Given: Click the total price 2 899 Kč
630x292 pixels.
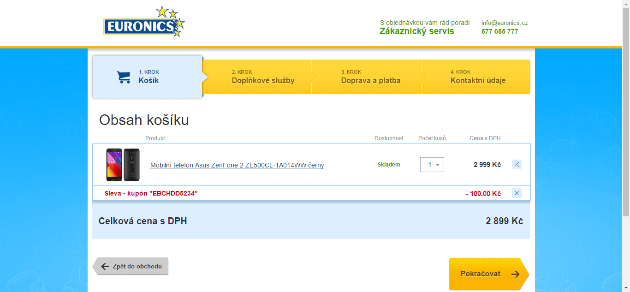Looking at the screenshot, I should (x=505, y=221).
